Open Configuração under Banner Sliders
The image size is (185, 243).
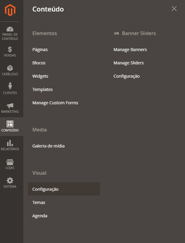(x=127, y=76)
